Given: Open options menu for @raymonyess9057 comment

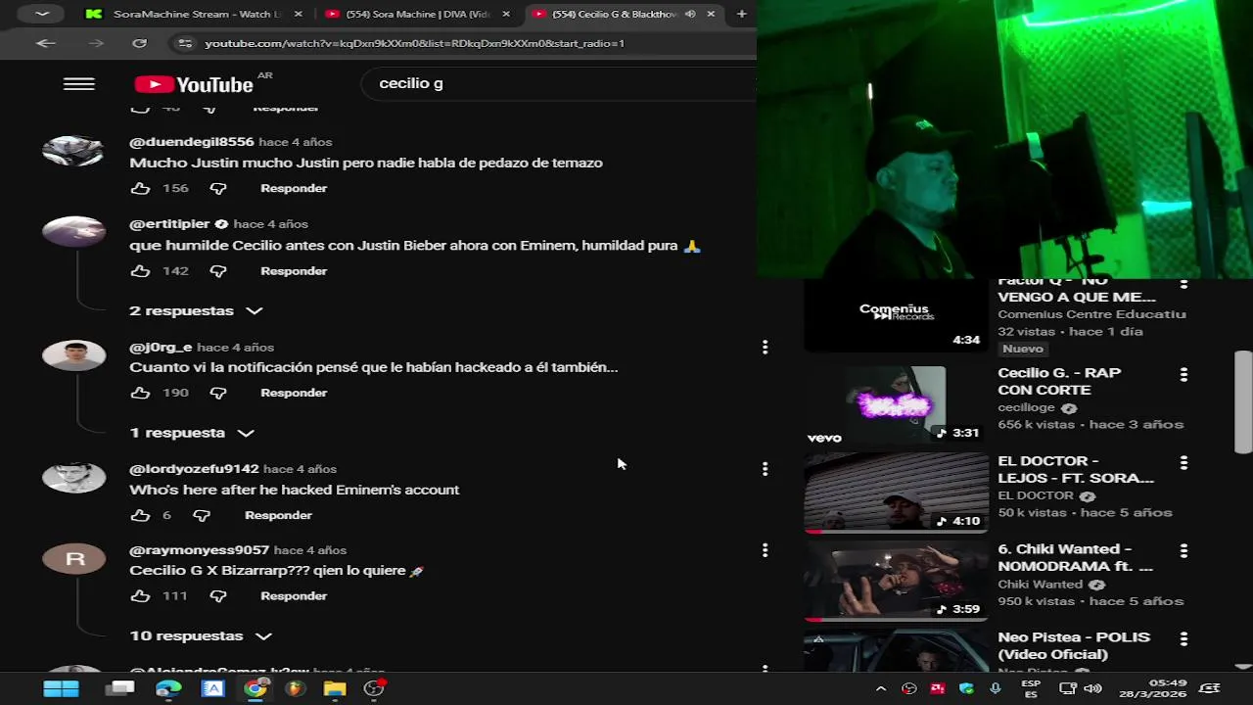Looking at the screenshot, I should tap(765, 550).
